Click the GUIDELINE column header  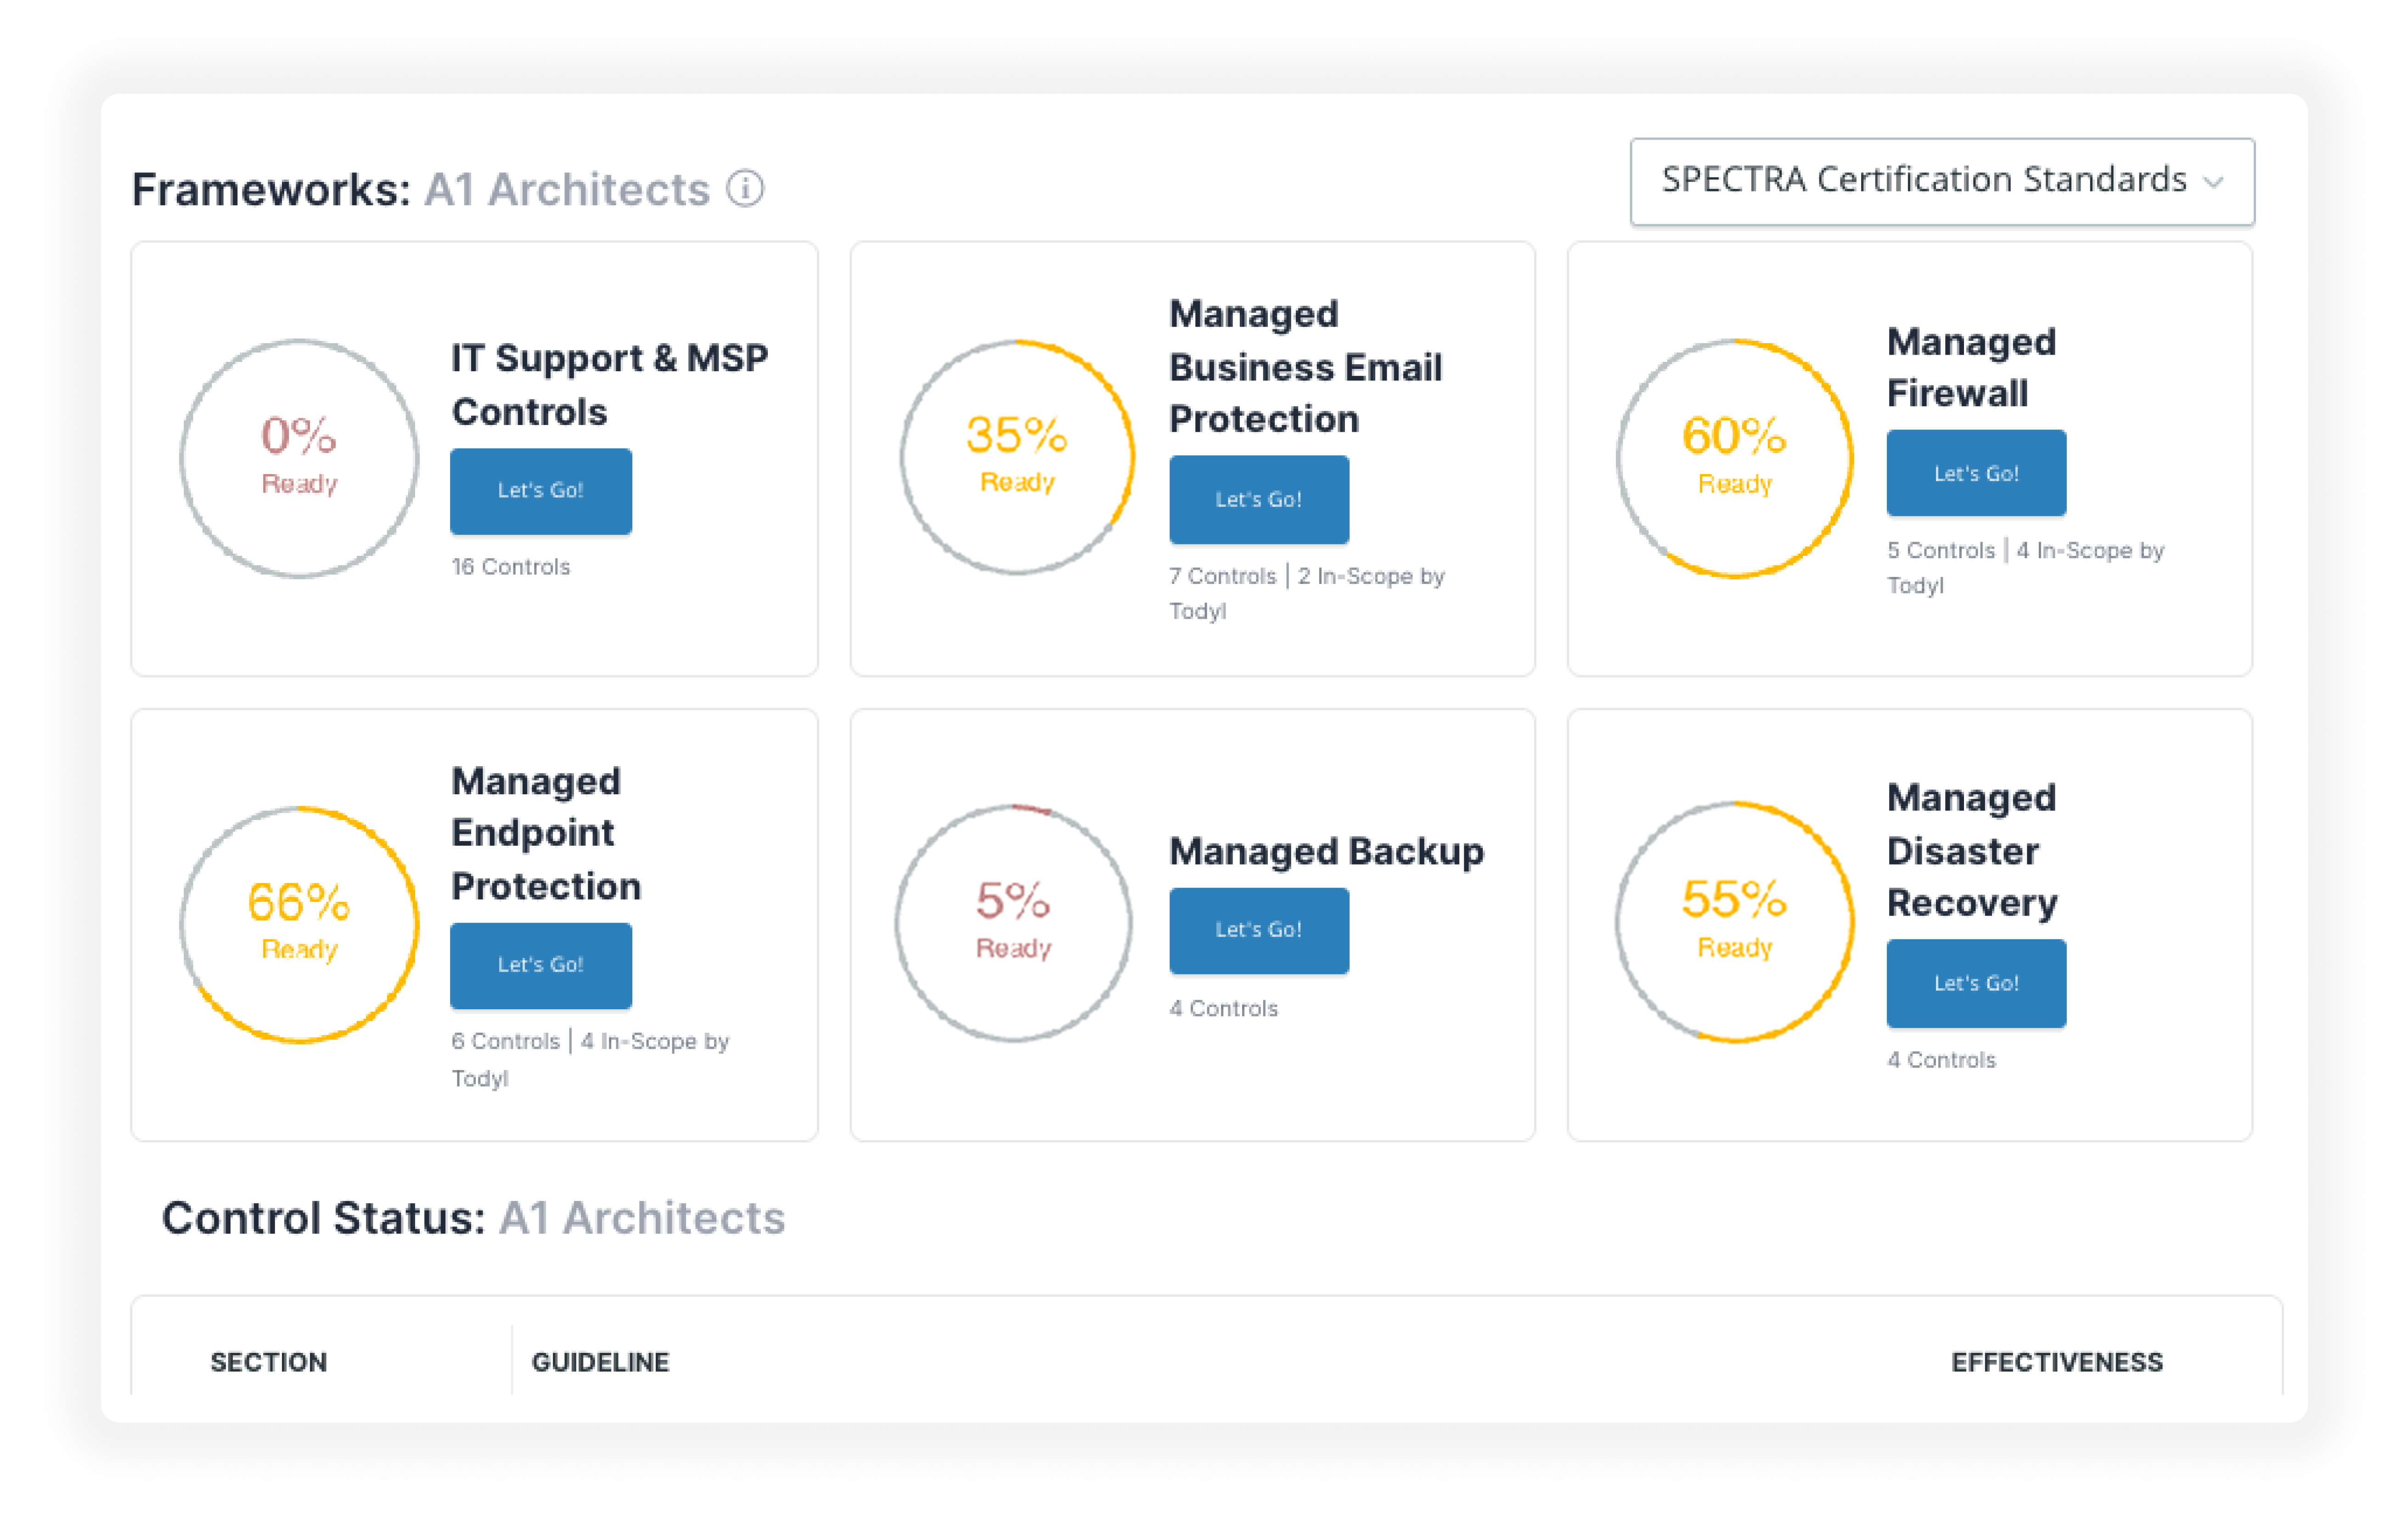[600, 1362]
